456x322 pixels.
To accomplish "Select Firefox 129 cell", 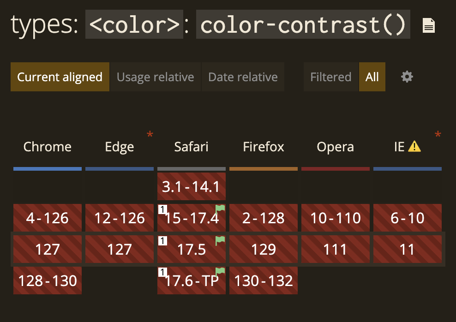I will pyautogui.click(x=264, y=249).
